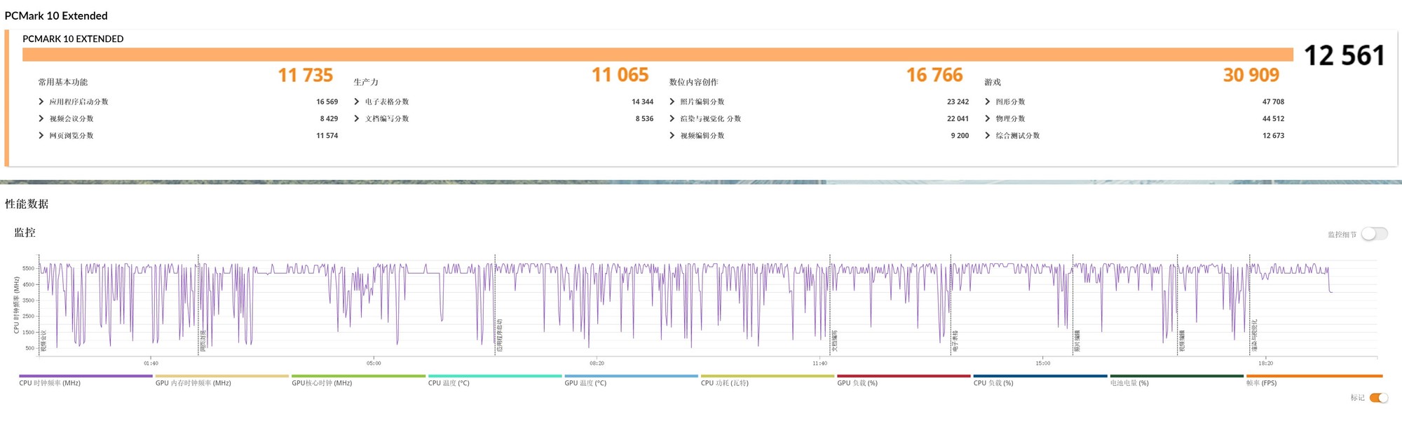Click the 数位内容创作 score 16 766
Viewport: 1402px width, 423px height.
click(934, 75)
